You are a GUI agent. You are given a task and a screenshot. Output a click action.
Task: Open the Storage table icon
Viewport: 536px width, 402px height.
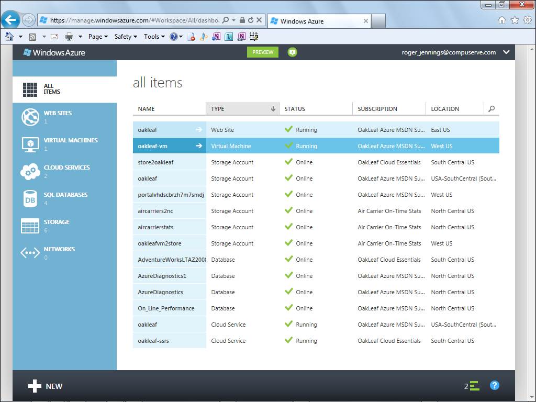tap(30, 226)
